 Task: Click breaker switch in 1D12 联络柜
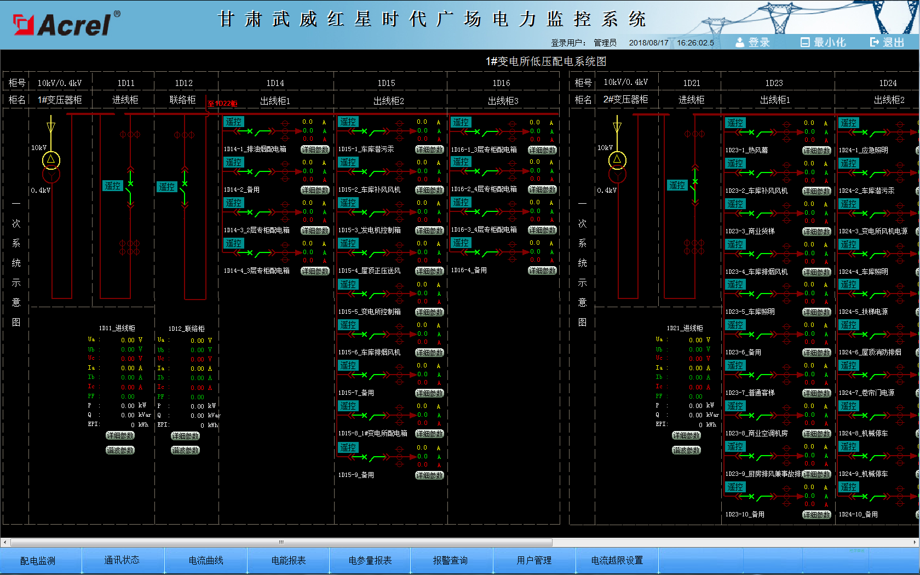(185, 187)
